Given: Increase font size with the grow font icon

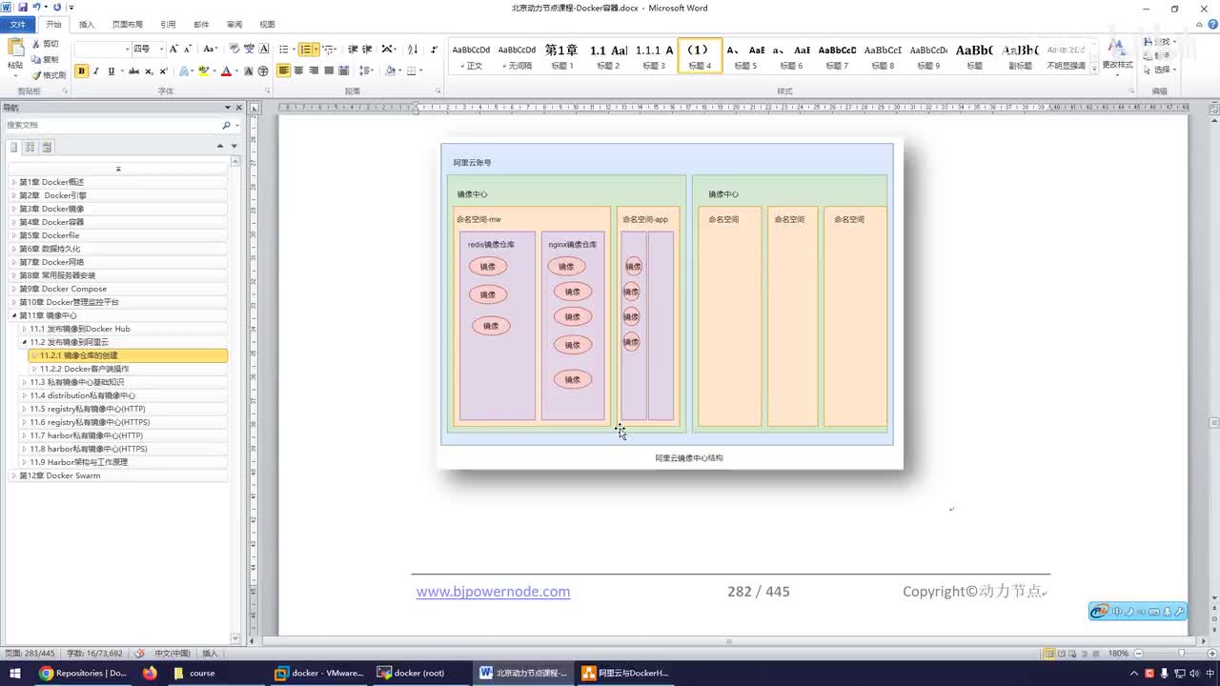Looking at the screenshot, I should point(173,49).
